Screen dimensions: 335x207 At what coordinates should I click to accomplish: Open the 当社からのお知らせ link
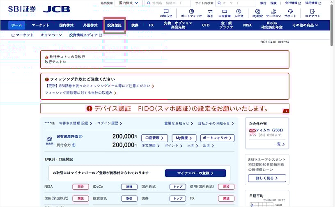tap(216, 123)
